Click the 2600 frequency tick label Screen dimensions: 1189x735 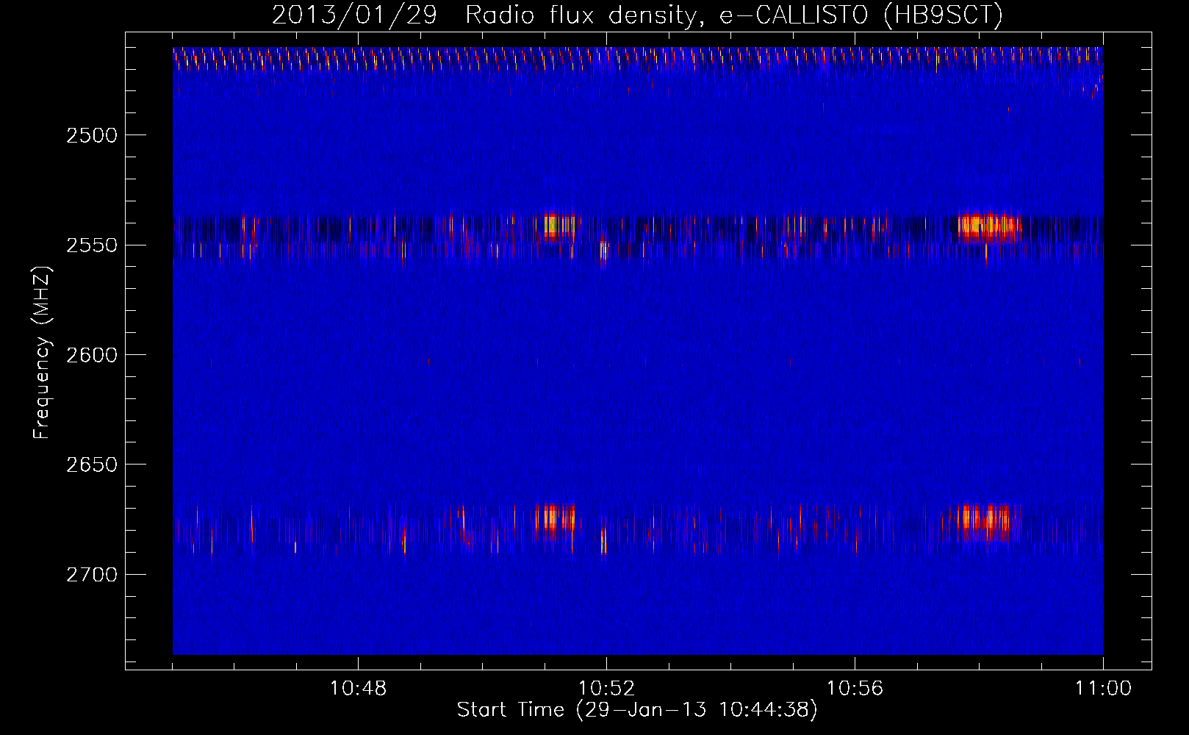[92, 355]
